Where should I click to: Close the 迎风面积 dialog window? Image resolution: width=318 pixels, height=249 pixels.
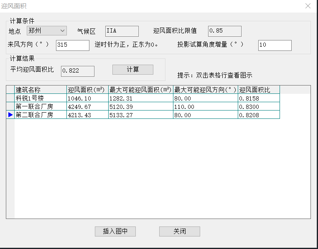308,6
